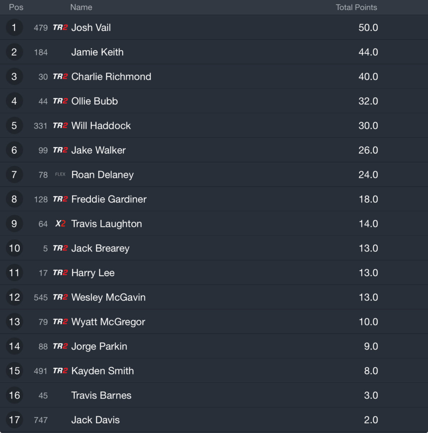Open rider Jamie Keith's entry

coord(97,52)
